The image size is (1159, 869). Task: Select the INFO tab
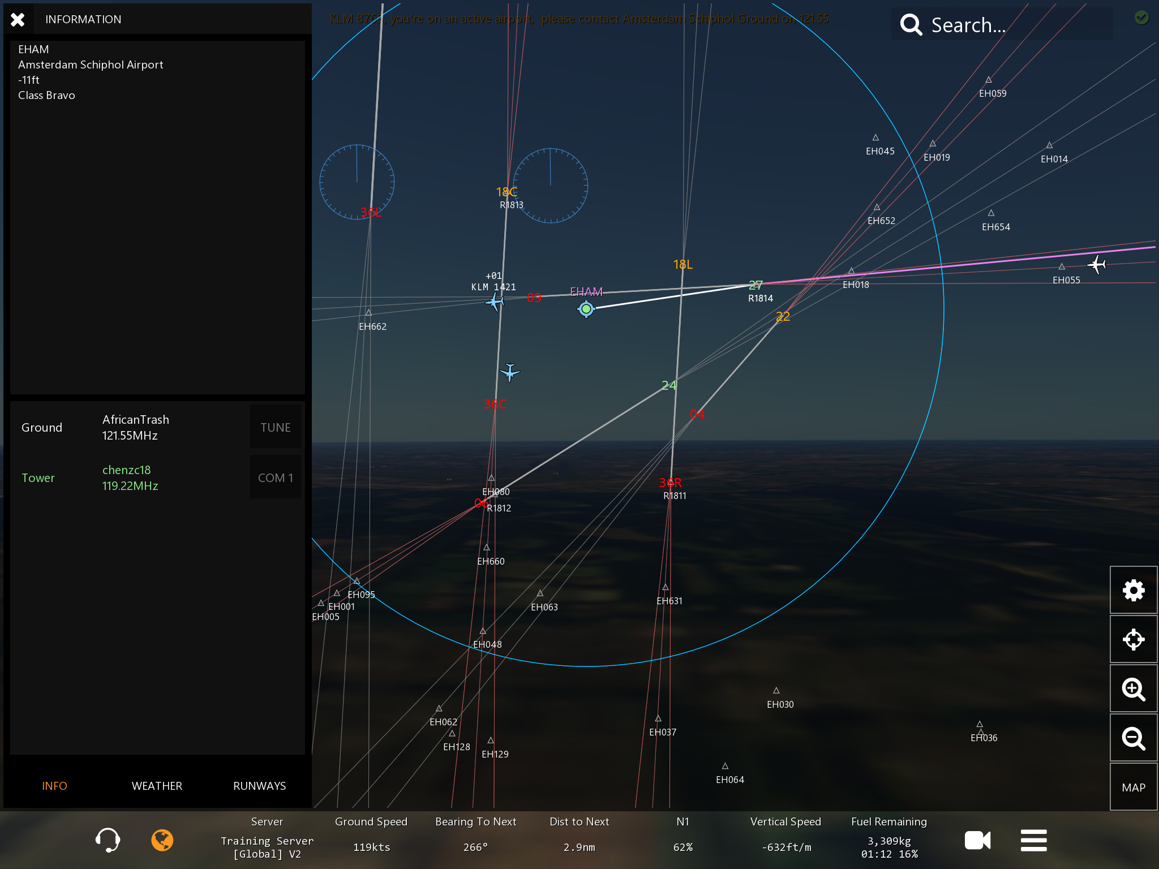click(54, 786)
